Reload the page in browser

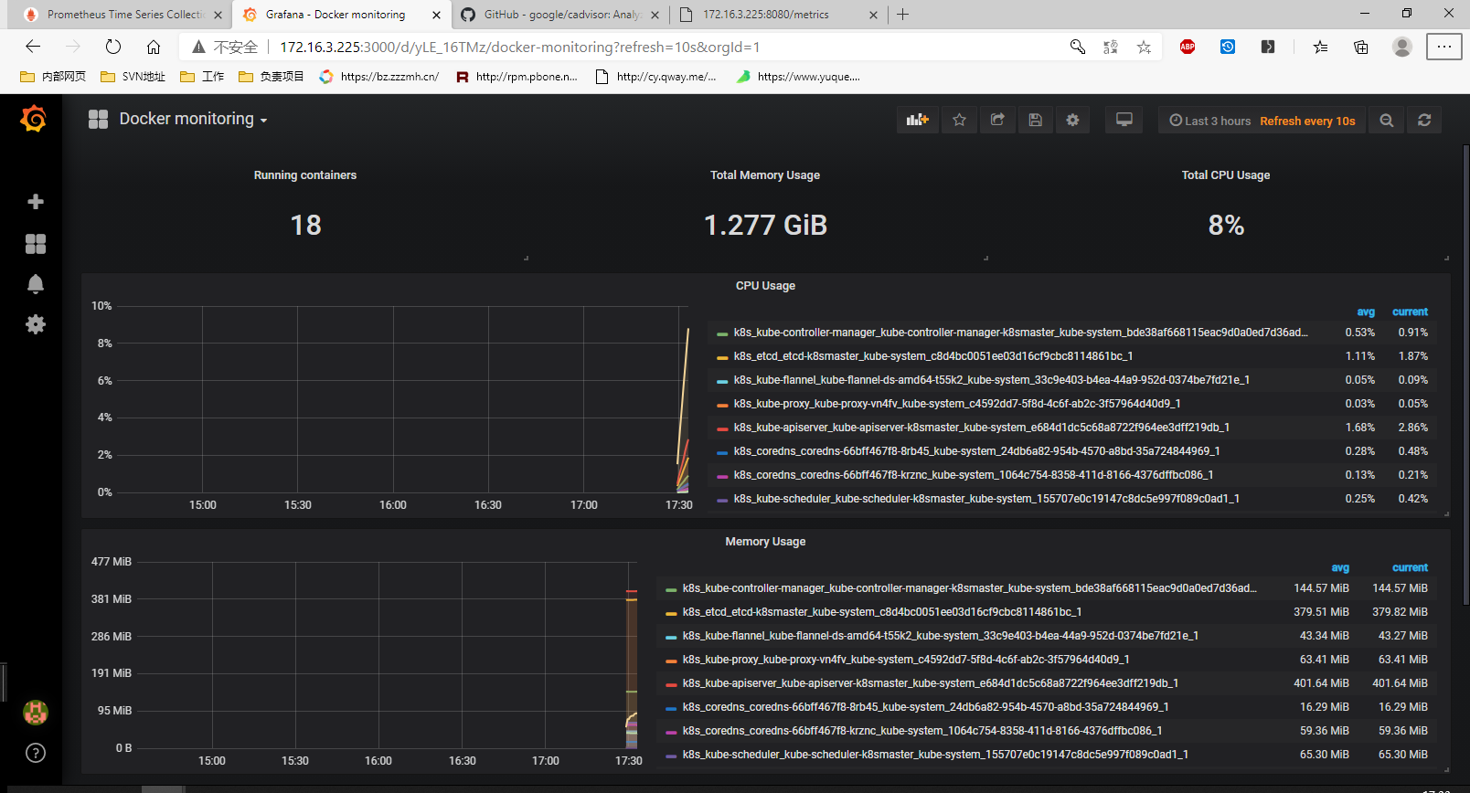point(113,47)
